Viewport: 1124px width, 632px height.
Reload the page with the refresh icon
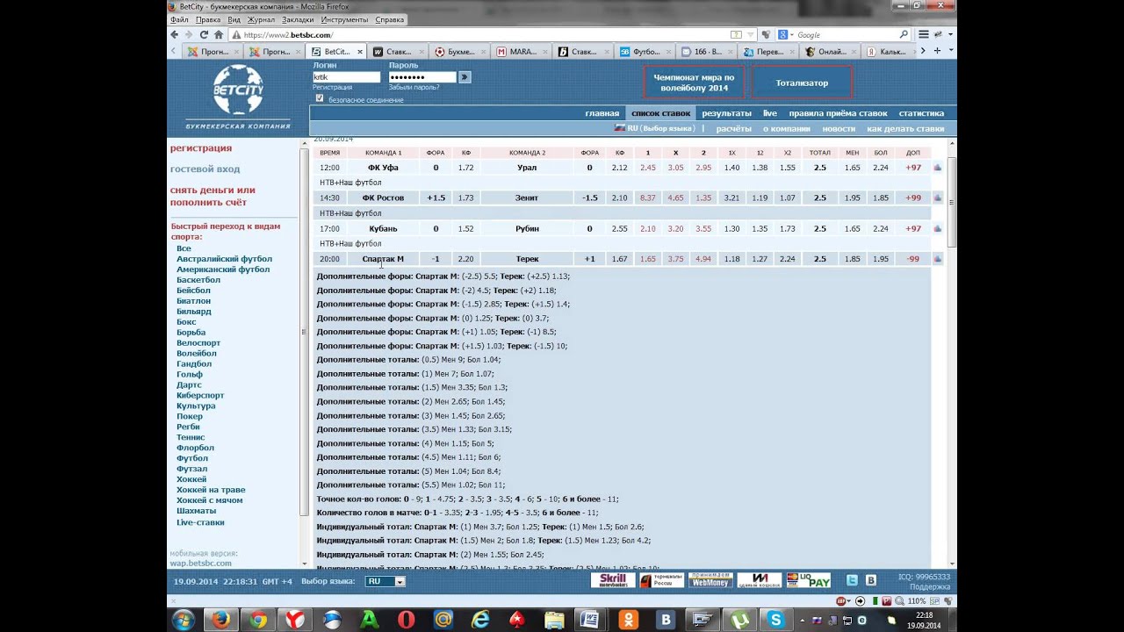click(204, 35)
